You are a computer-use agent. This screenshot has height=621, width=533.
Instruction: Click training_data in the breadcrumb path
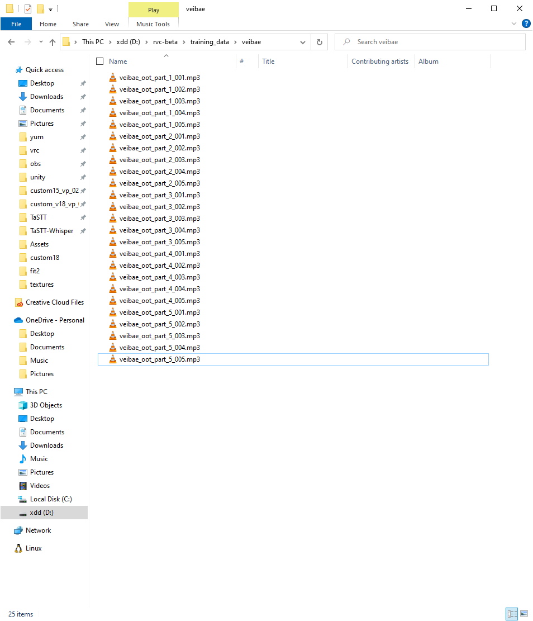point(209,42)
